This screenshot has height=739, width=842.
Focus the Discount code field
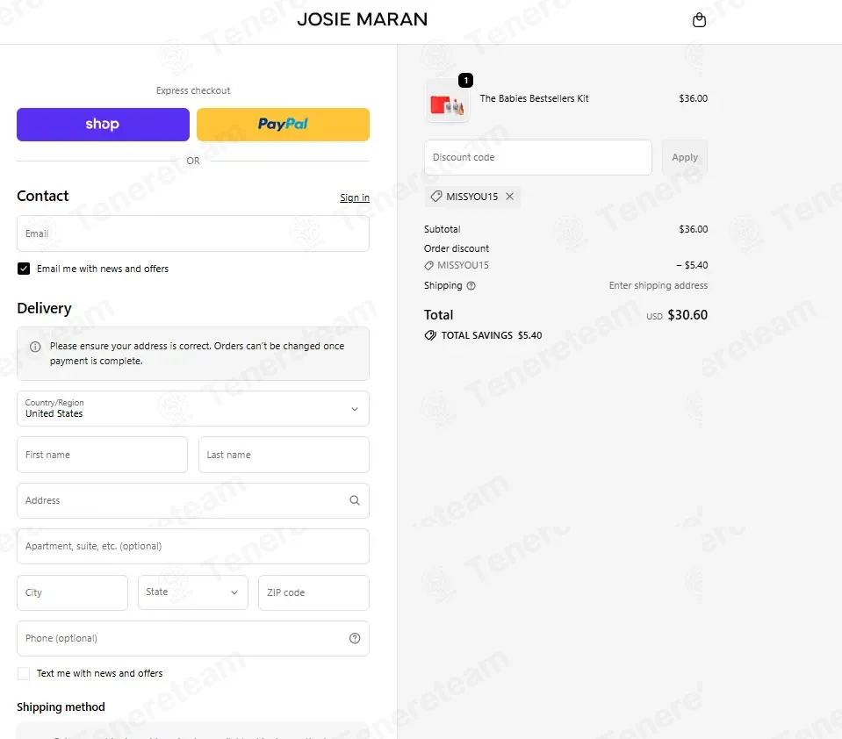[538, 157]
